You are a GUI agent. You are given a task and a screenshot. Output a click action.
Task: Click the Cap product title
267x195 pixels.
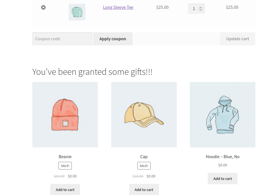tap(144, 156)
